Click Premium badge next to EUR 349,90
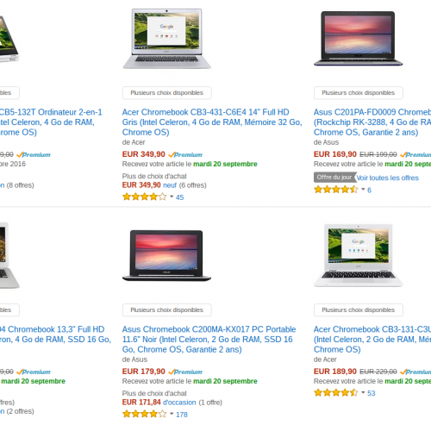The height and width of the screenshot is (431, 431). (185, 155)
